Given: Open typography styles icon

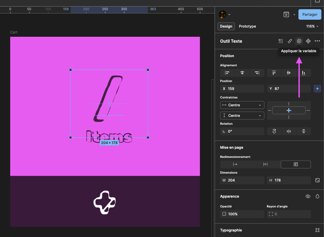Looking at the screenshot, I should coord(317,230).
